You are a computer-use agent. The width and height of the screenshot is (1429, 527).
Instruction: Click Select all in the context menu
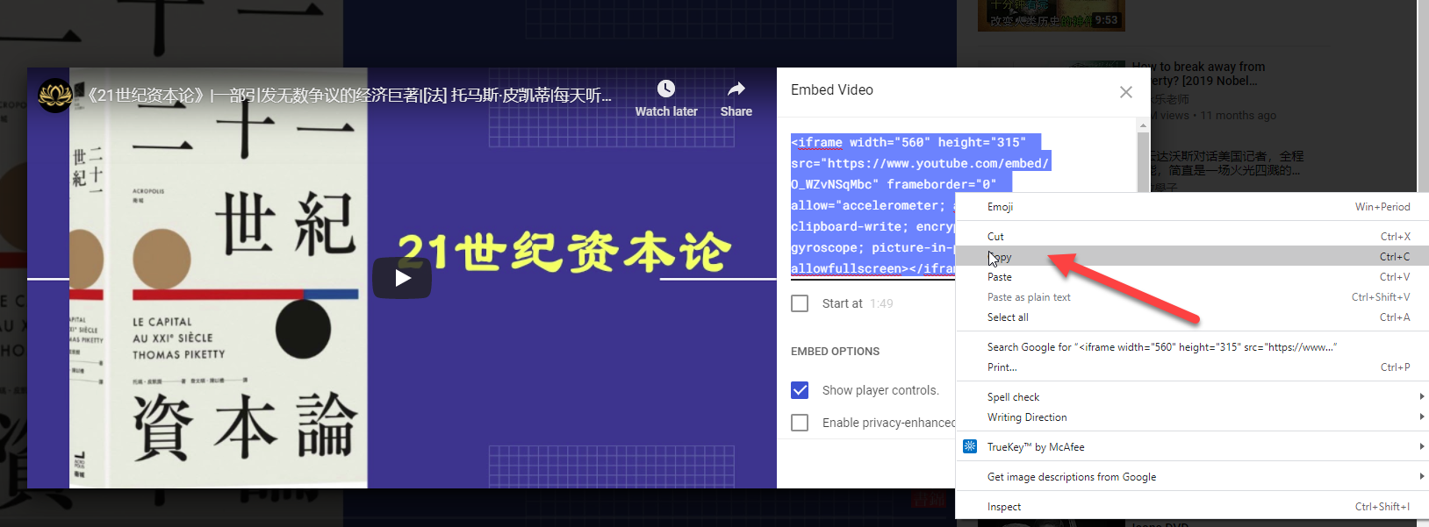click(1192, 317)
